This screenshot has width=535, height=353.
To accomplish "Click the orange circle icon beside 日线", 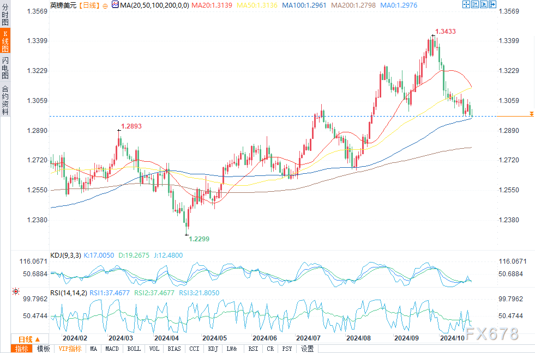I will [x=105, y=6].
